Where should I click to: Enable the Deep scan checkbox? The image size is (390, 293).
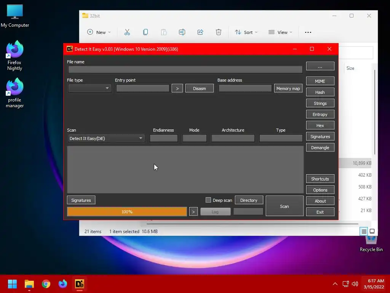click(208, 200)
